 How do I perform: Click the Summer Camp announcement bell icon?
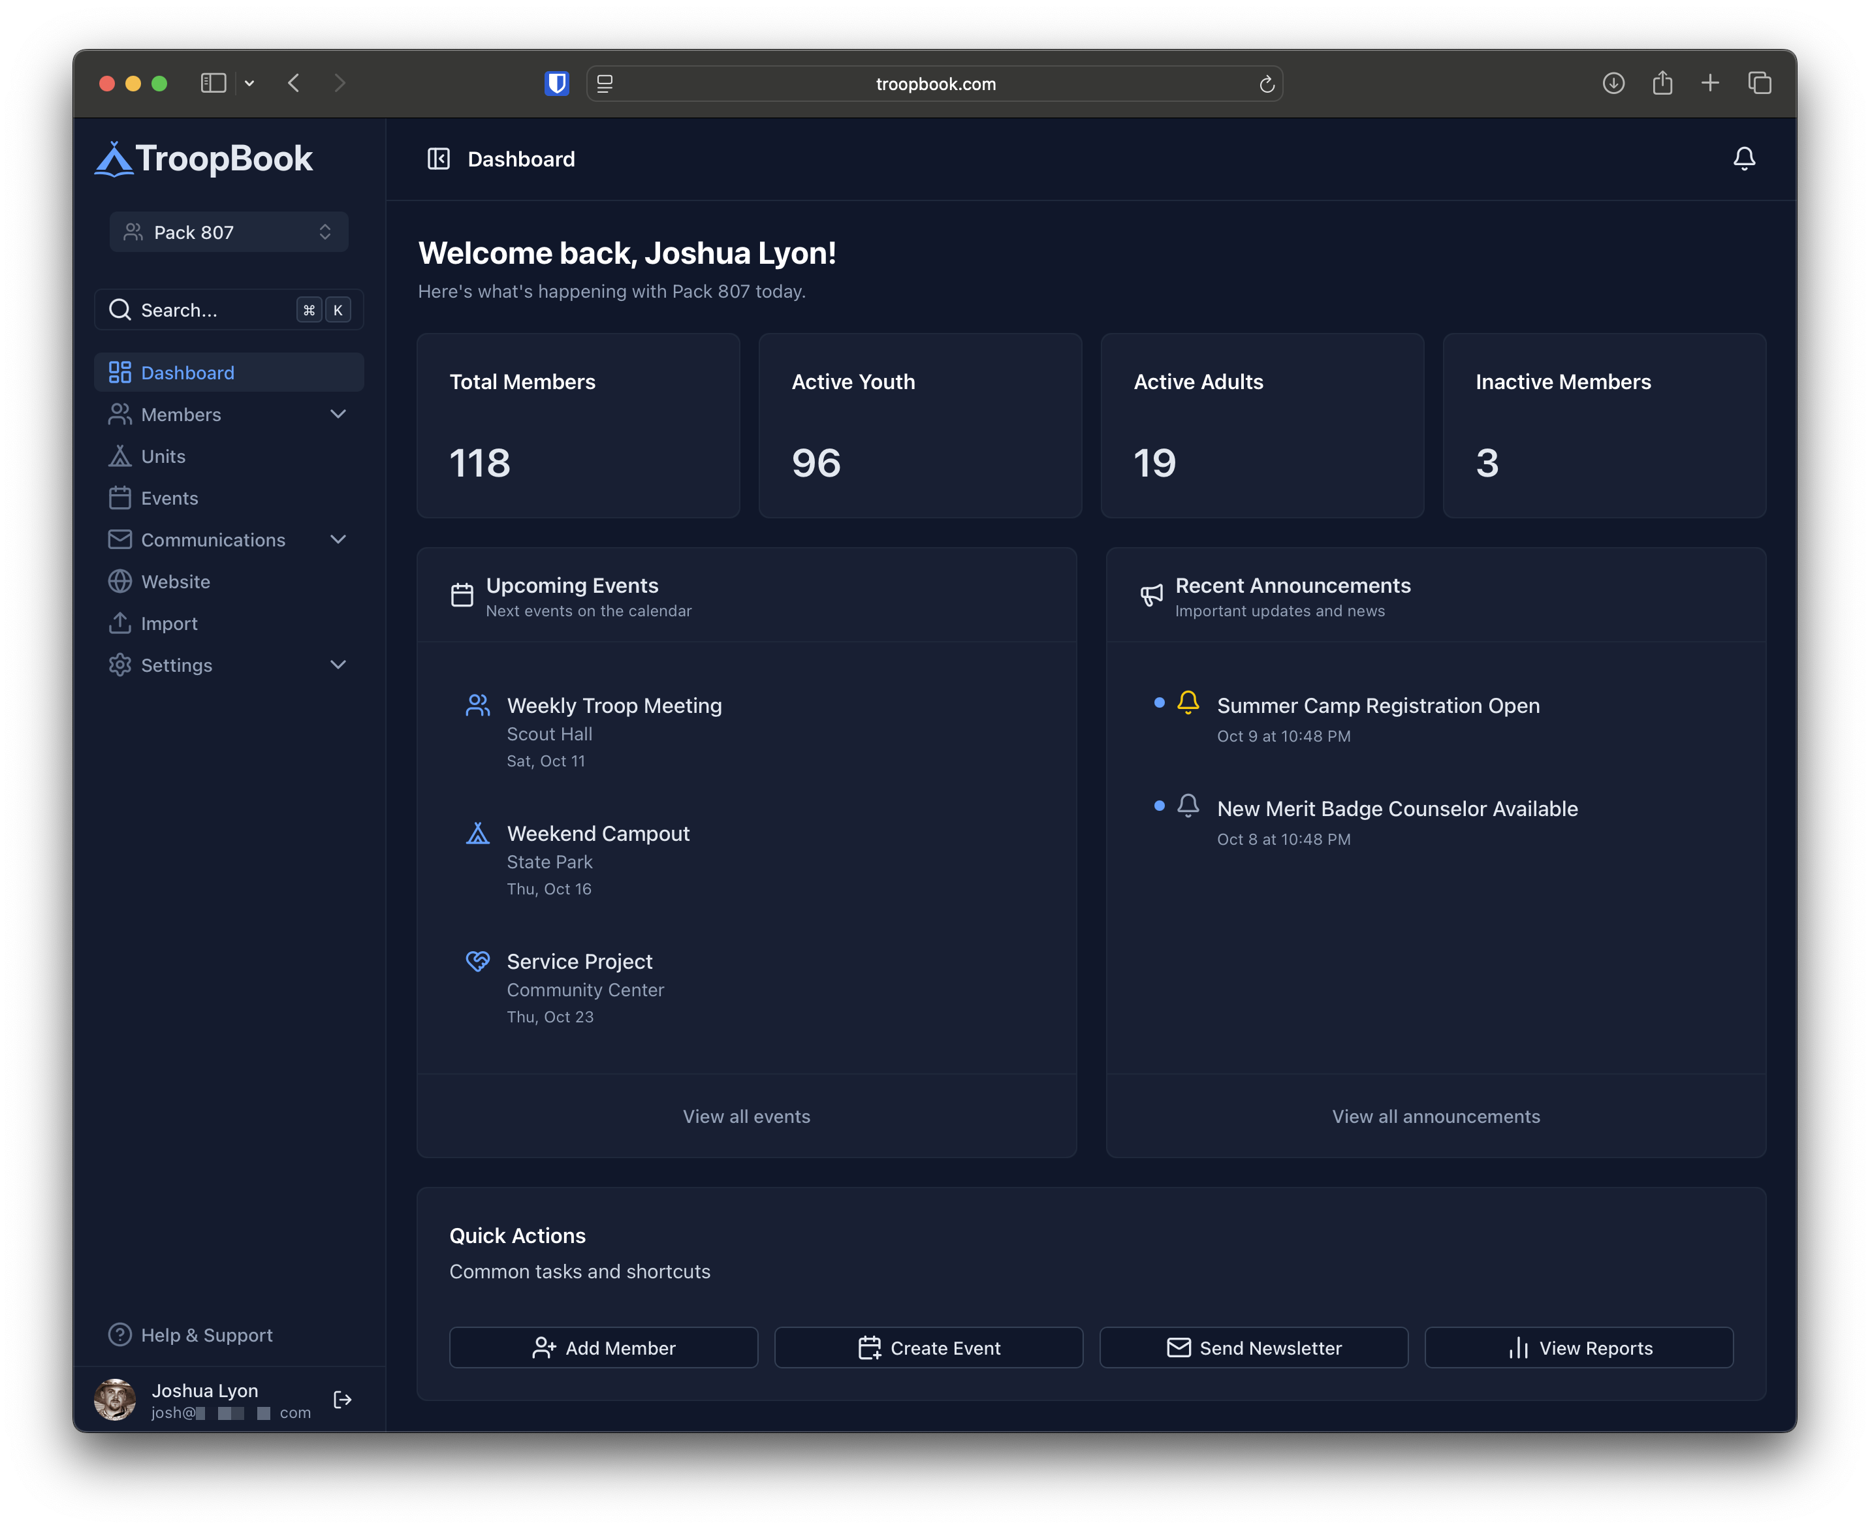tap(1187, 702)
